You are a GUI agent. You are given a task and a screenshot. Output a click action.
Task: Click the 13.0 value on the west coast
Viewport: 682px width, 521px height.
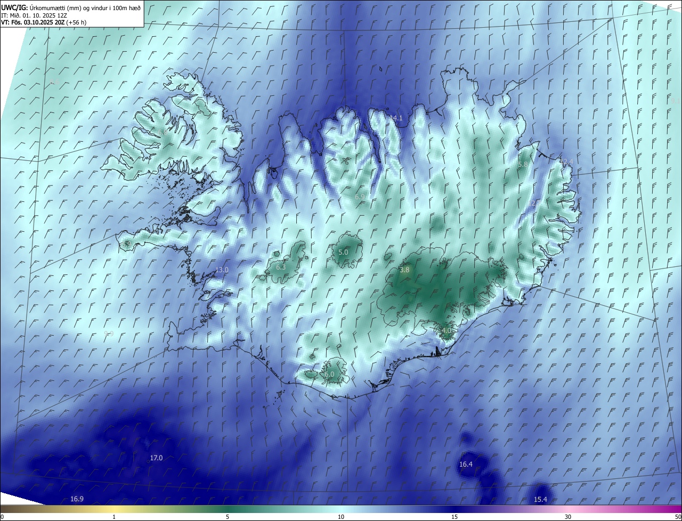[222, 270]
